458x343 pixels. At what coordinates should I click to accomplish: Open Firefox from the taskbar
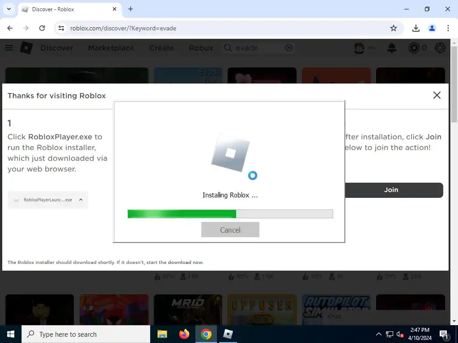tap(184, 334)
